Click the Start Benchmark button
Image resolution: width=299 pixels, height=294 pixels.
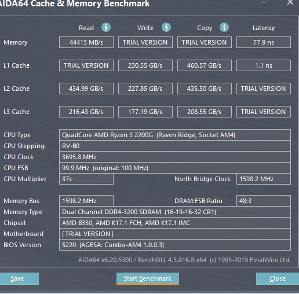click(x=148, y=278)
